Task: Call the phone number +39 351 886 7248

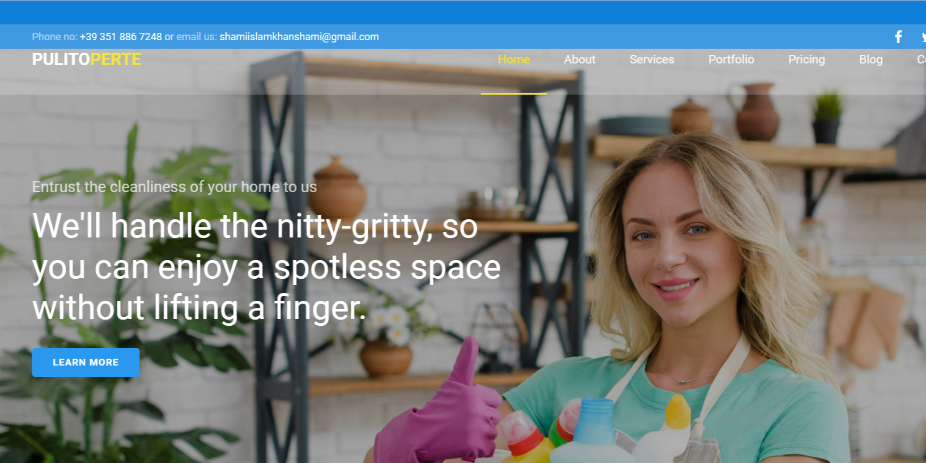Action: point(121,37)
